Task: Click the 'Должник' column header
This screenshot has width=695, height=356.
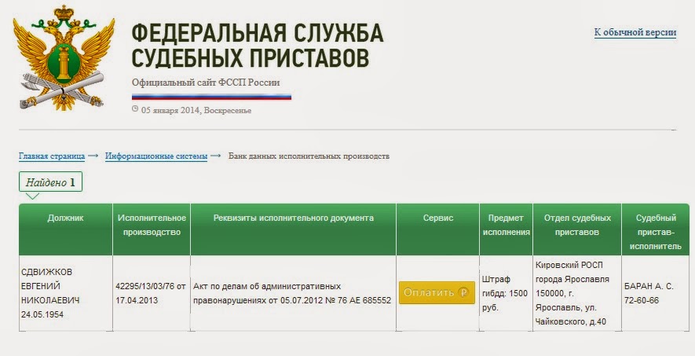Action: click(66, 229)
